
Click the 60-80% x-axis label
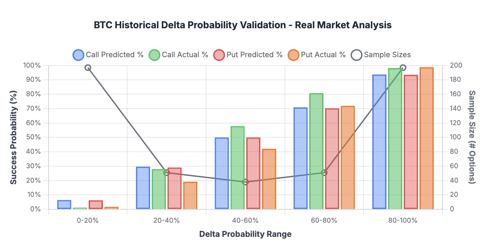(x=324, y=221)
